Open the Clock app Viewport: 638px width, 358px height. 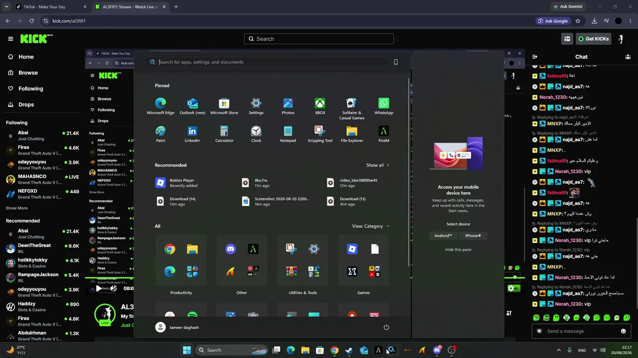tap(256, 134)
